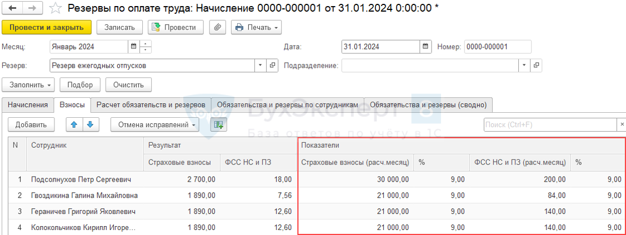Switch to the Начисления tab

[28, 104]
